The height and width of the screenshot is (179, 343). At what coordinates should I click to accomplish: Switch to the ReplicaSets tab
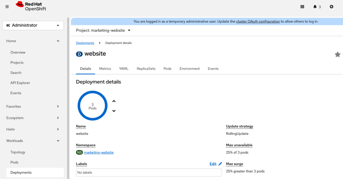click(146, 69)
